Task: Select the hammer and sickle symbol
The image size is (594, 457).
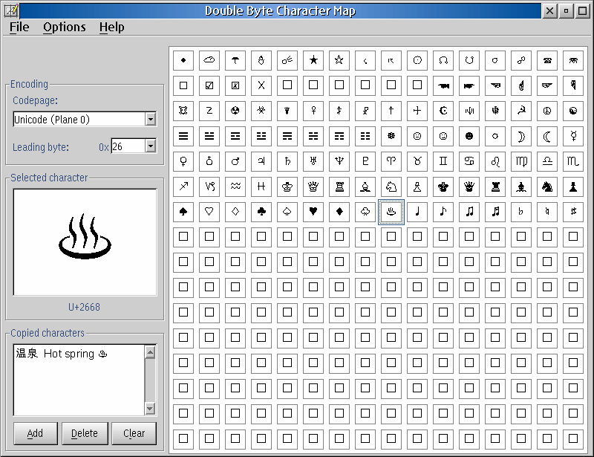Action: click(x=521, y=111)
